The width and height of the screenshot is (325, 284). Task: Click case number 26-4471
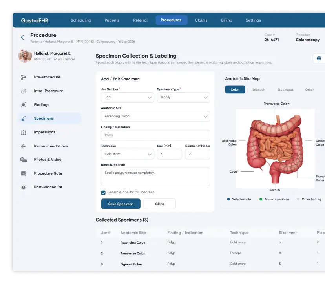[x=272, y=40]
